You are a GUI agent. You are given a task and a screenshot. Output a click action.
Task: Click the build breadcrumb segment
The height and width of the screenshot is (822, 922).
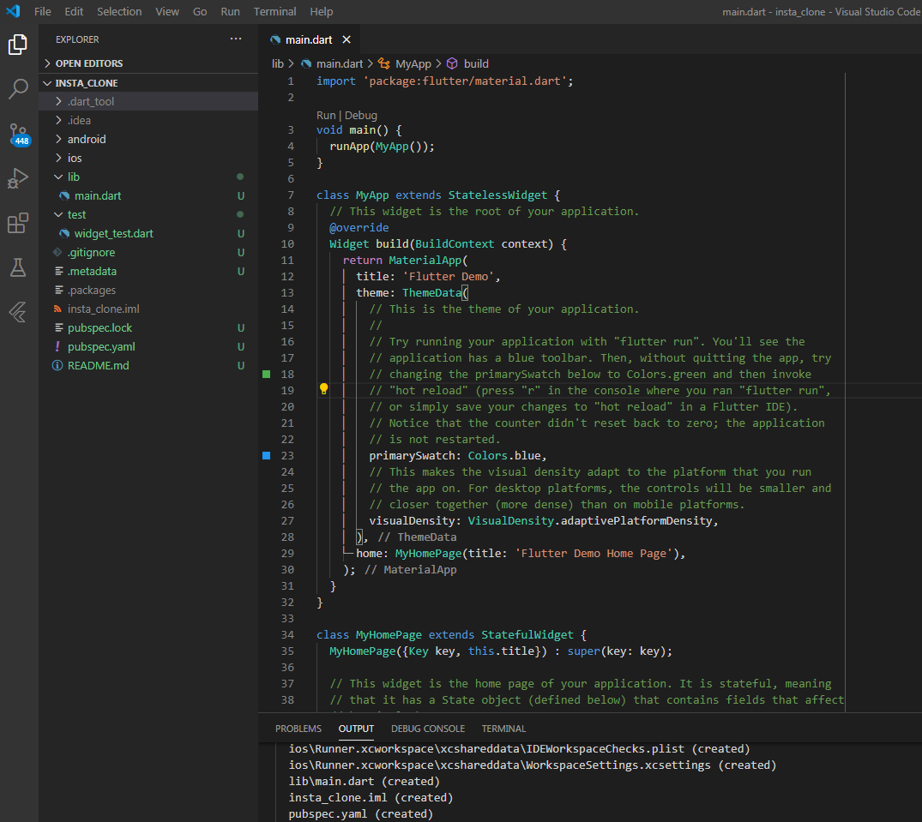[x=476, y=63]
